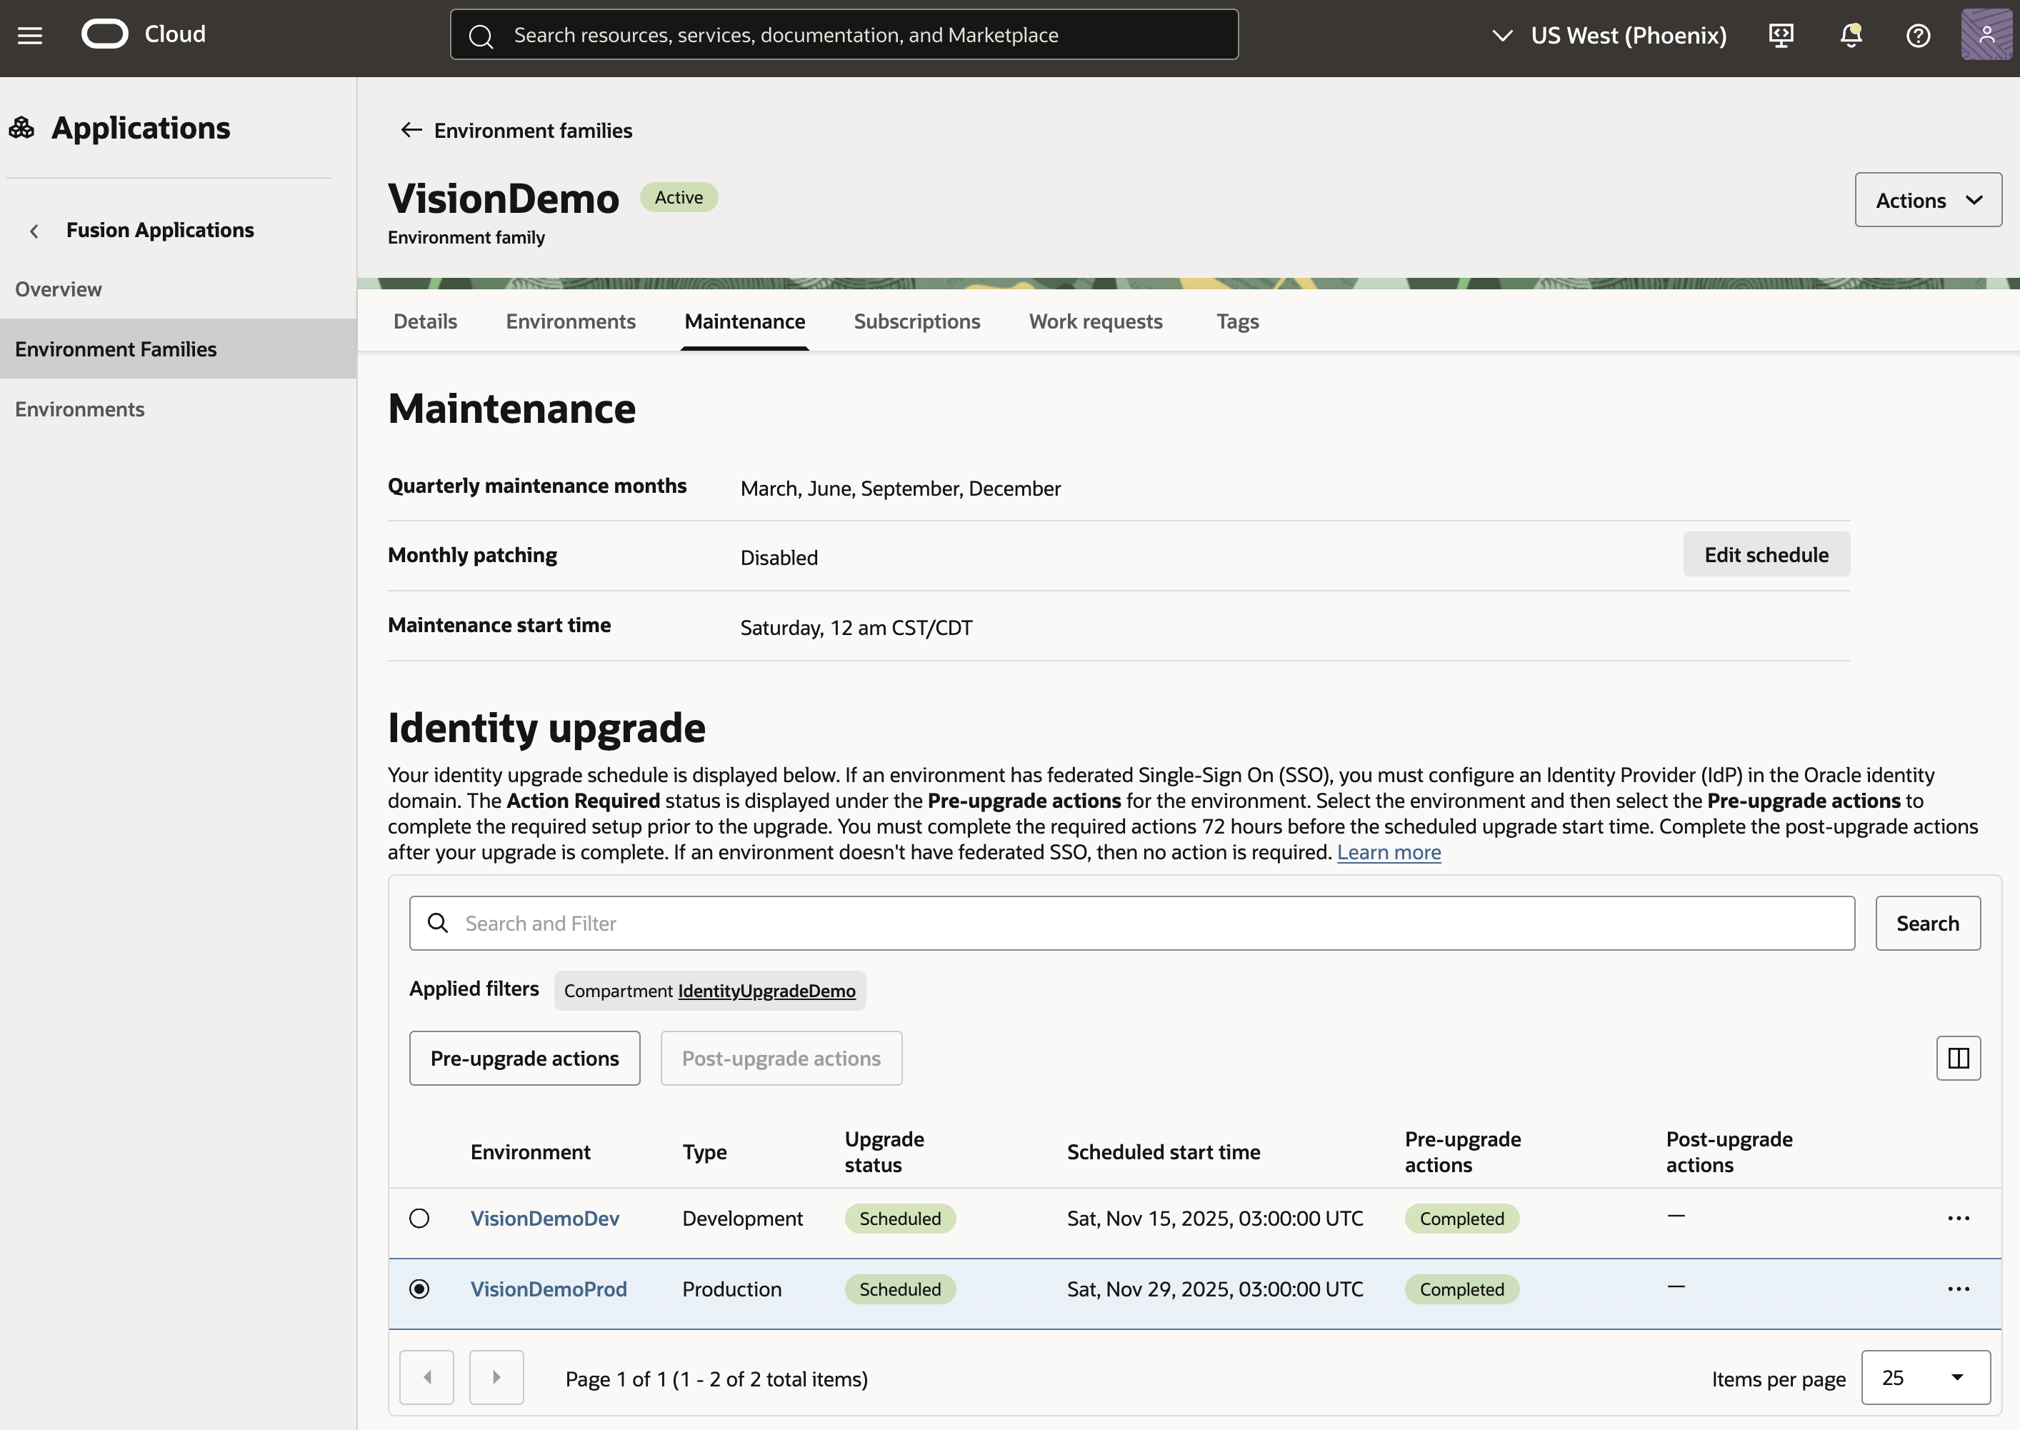This screenshot has width=2020, height=1430.
Task: Select Environment Families in sidebar
Action: point(178,349)
